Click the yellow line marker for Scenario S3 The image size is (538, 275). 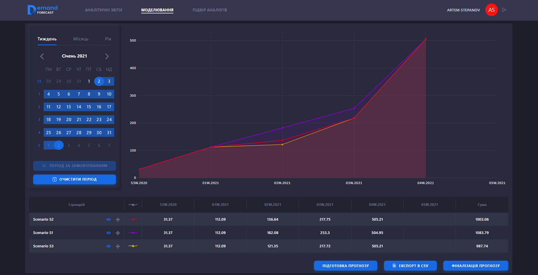click(132, 246)
